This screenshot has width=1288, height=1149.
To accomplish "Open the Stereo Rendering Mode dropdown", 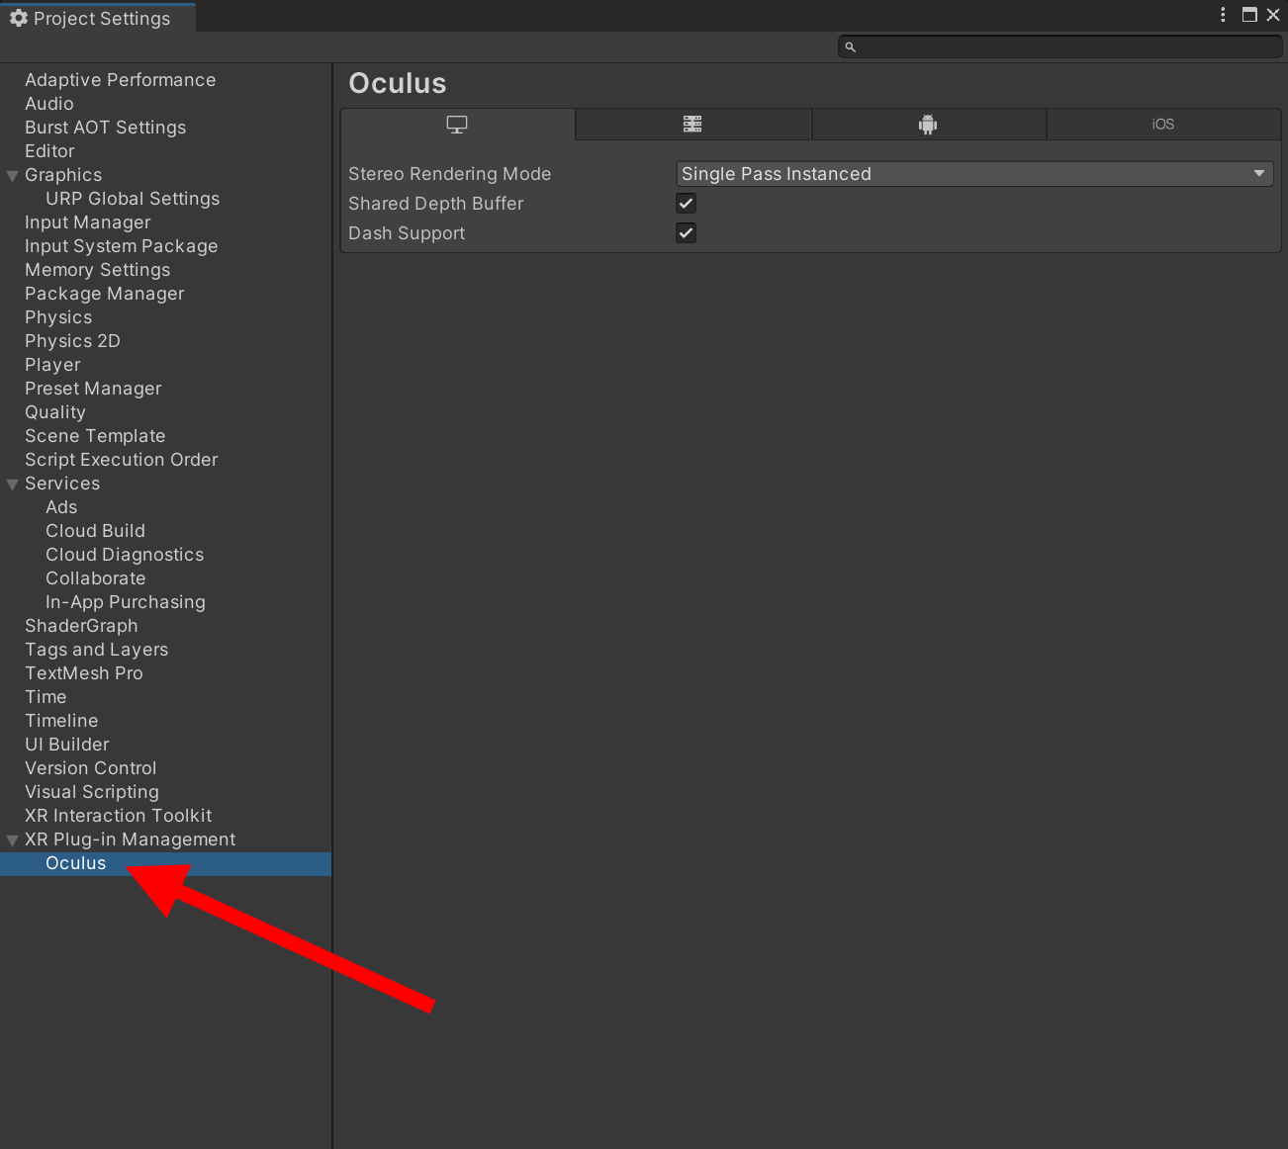I will click(x=974, y=174).
